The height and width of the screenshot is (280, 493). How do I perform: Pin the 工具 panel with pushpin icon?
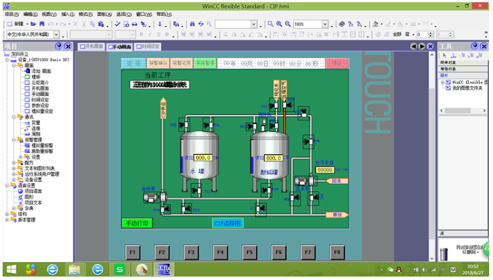474,46
